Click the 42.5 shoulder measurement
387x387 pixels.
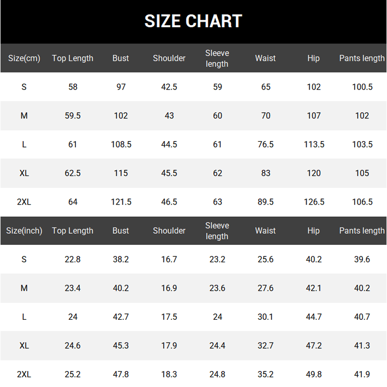(169, 87)
